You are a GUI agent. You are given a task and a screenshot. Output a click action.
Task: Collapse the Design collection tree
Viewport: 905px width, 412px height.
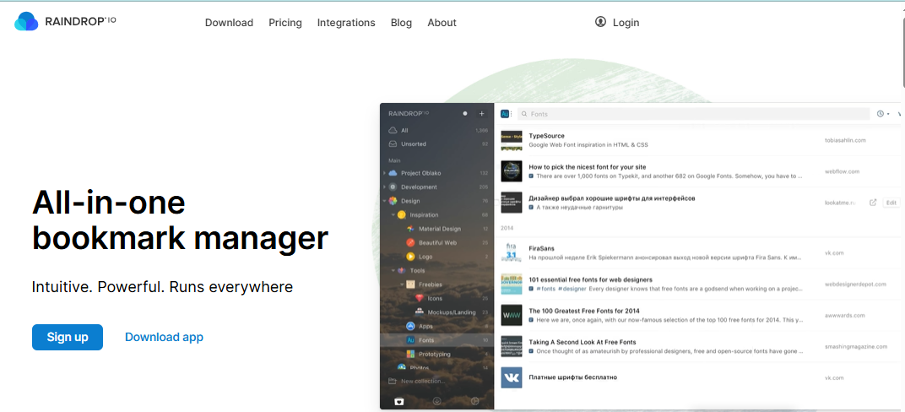[385, 201]
